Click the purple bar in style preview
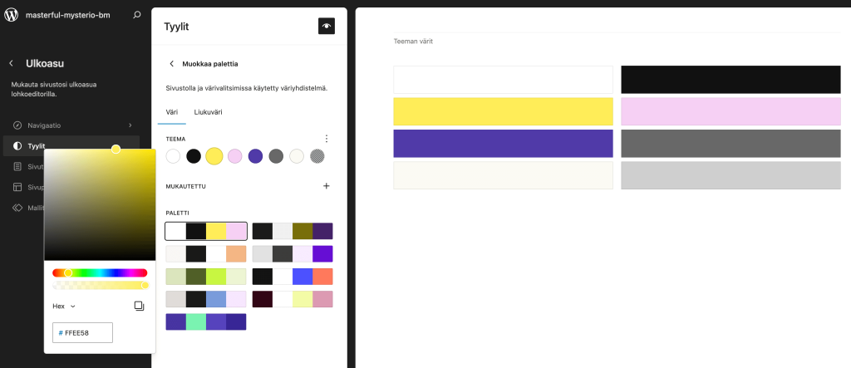Screen dimensions: 851x368 click(x=503, y=144)
